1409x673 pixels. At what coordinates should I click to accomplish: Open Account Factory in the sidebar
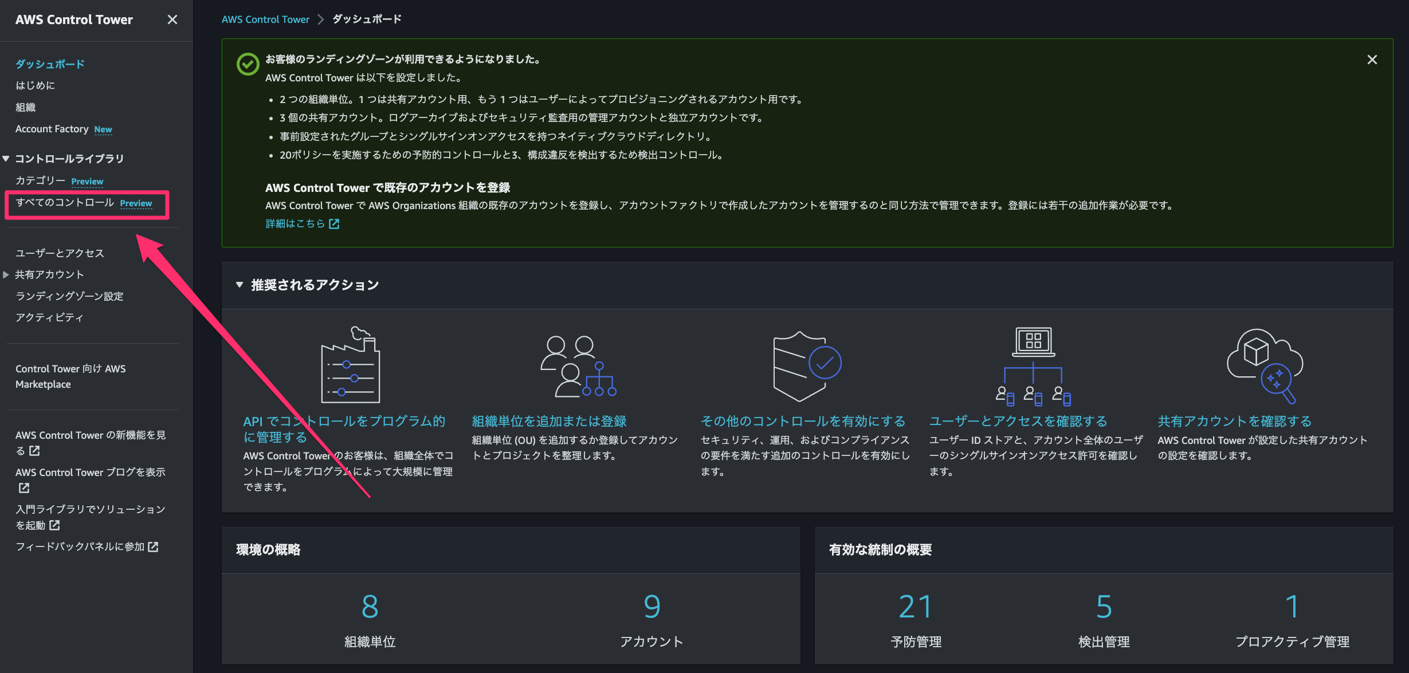[52, 129]
